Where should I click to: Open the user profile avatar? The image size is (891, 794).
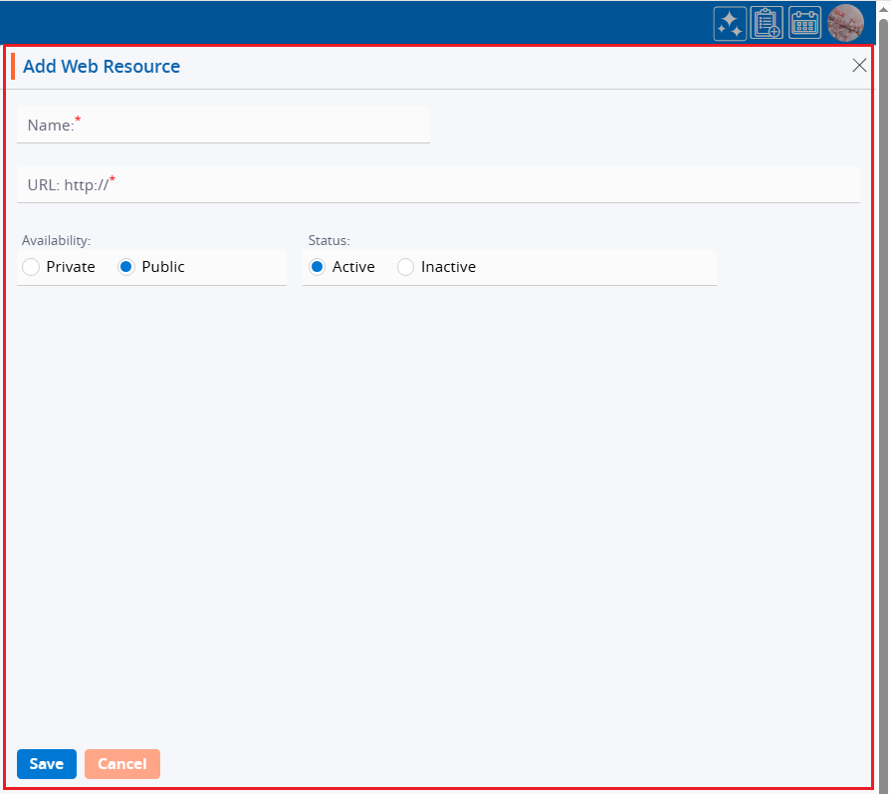pos(845,23)
